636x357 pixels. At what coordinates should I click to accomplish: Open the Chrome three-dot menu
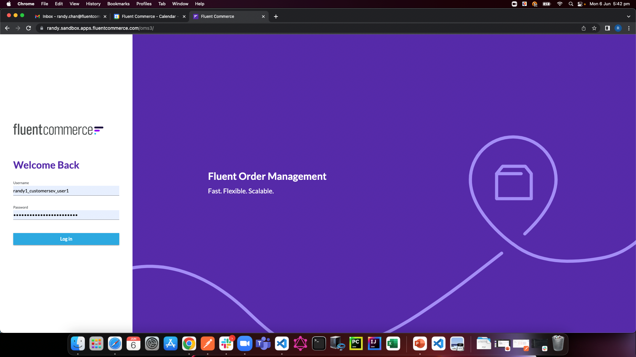[629, 28]
